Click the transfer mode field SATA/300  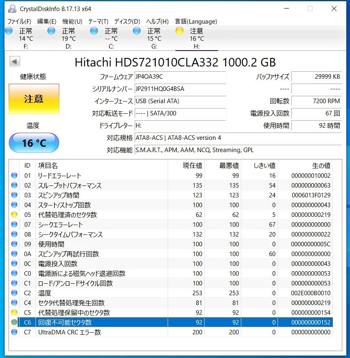pos(180,113)
